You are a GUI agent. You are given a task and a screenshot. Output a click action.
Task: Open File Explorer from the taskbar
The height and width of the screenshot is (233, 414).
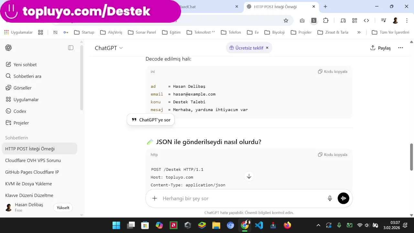(x=216, y=225)
